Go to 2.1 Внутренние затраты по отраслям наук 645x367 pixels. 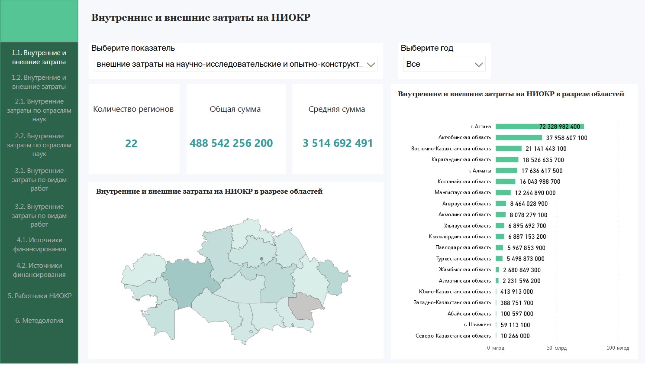(39, 110)
